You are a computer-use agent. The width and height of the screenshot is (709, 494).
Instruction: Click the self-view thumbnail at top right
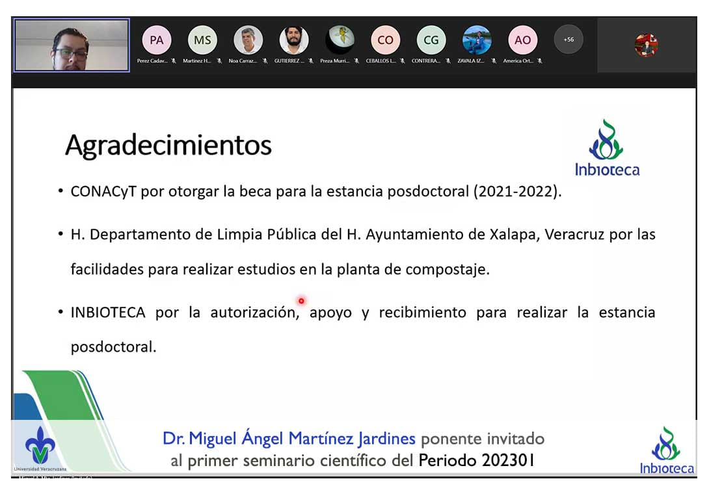[646, 45]
